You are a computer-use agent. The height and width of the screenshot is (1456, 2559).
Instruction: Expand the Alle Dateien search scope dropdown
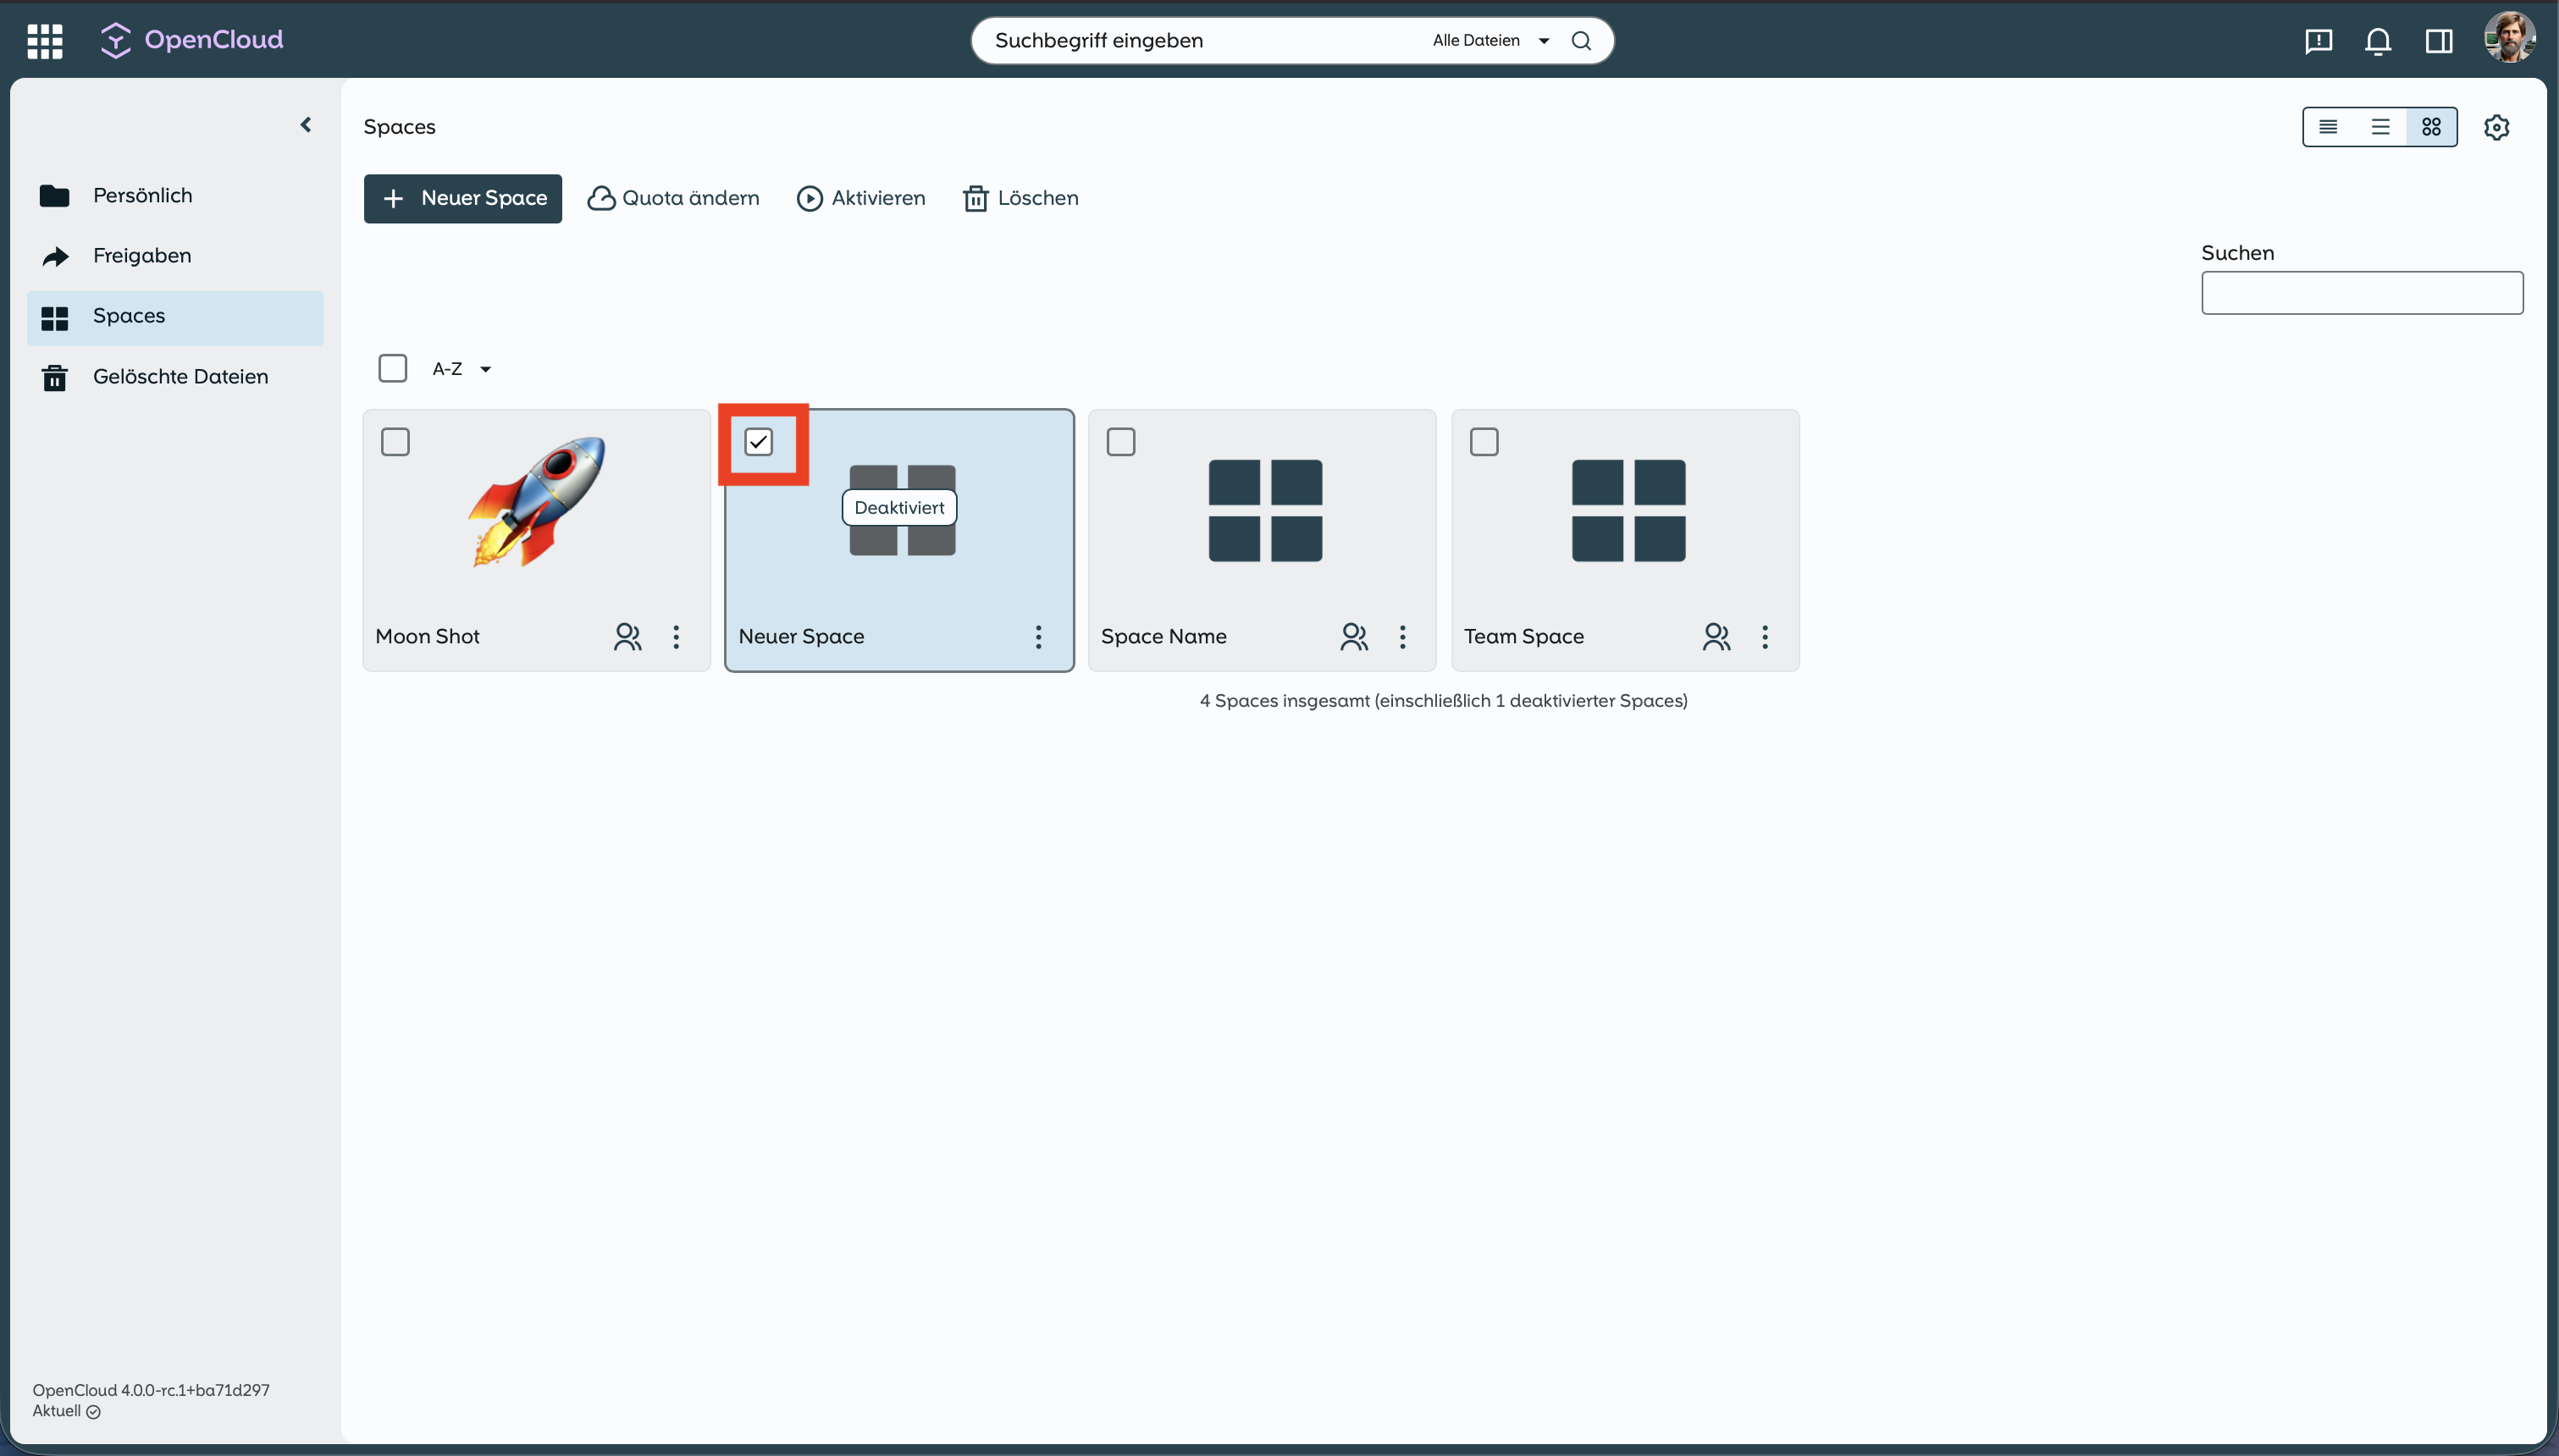[1490, 40]
